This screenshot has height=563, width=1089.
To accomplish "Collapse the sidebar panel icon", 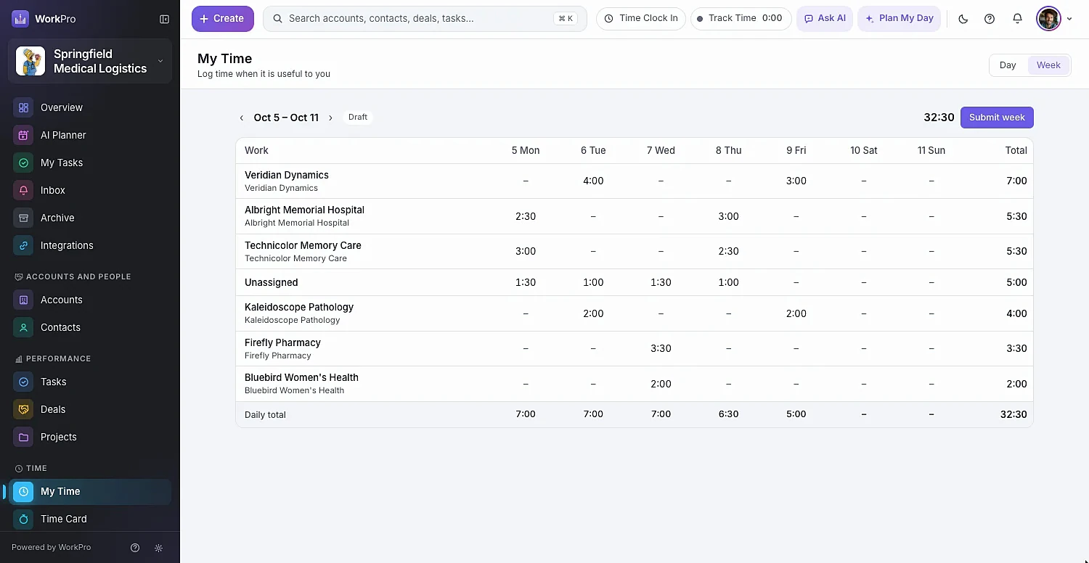I will pos(164,19).
